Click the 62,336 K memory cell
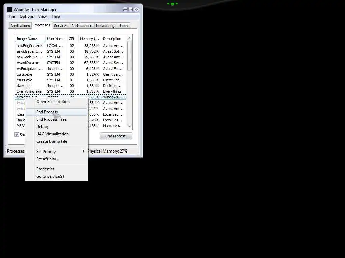 91,63
